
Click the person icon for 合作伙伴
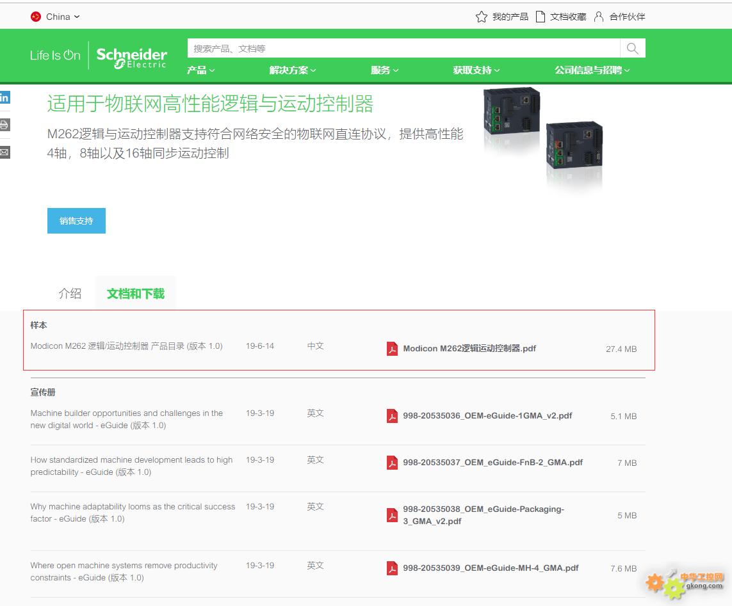pos(599,17)
